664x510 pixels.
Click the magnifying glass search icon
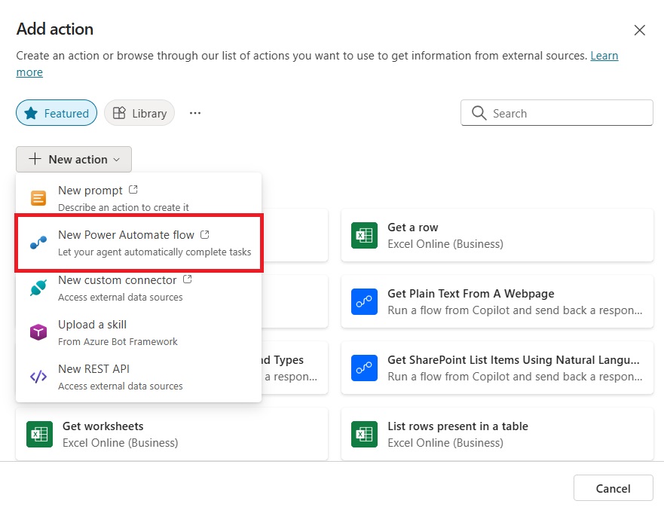pos(479,113)
